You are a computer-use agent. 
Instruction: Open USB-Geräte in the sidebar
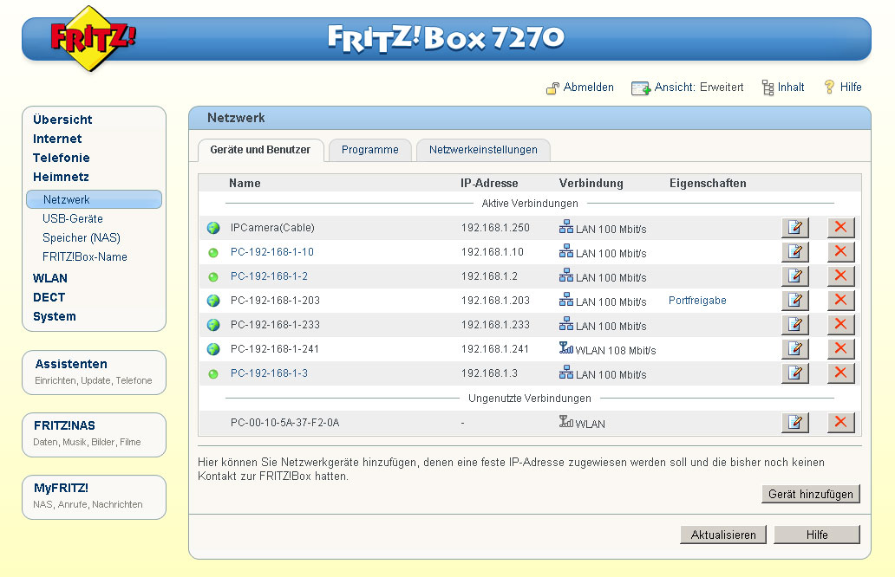tap(73, 219)
